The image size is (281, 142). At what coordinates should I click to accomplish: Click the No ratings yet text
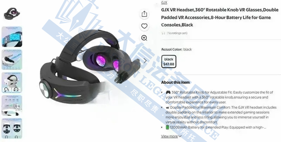coord(177,33)
